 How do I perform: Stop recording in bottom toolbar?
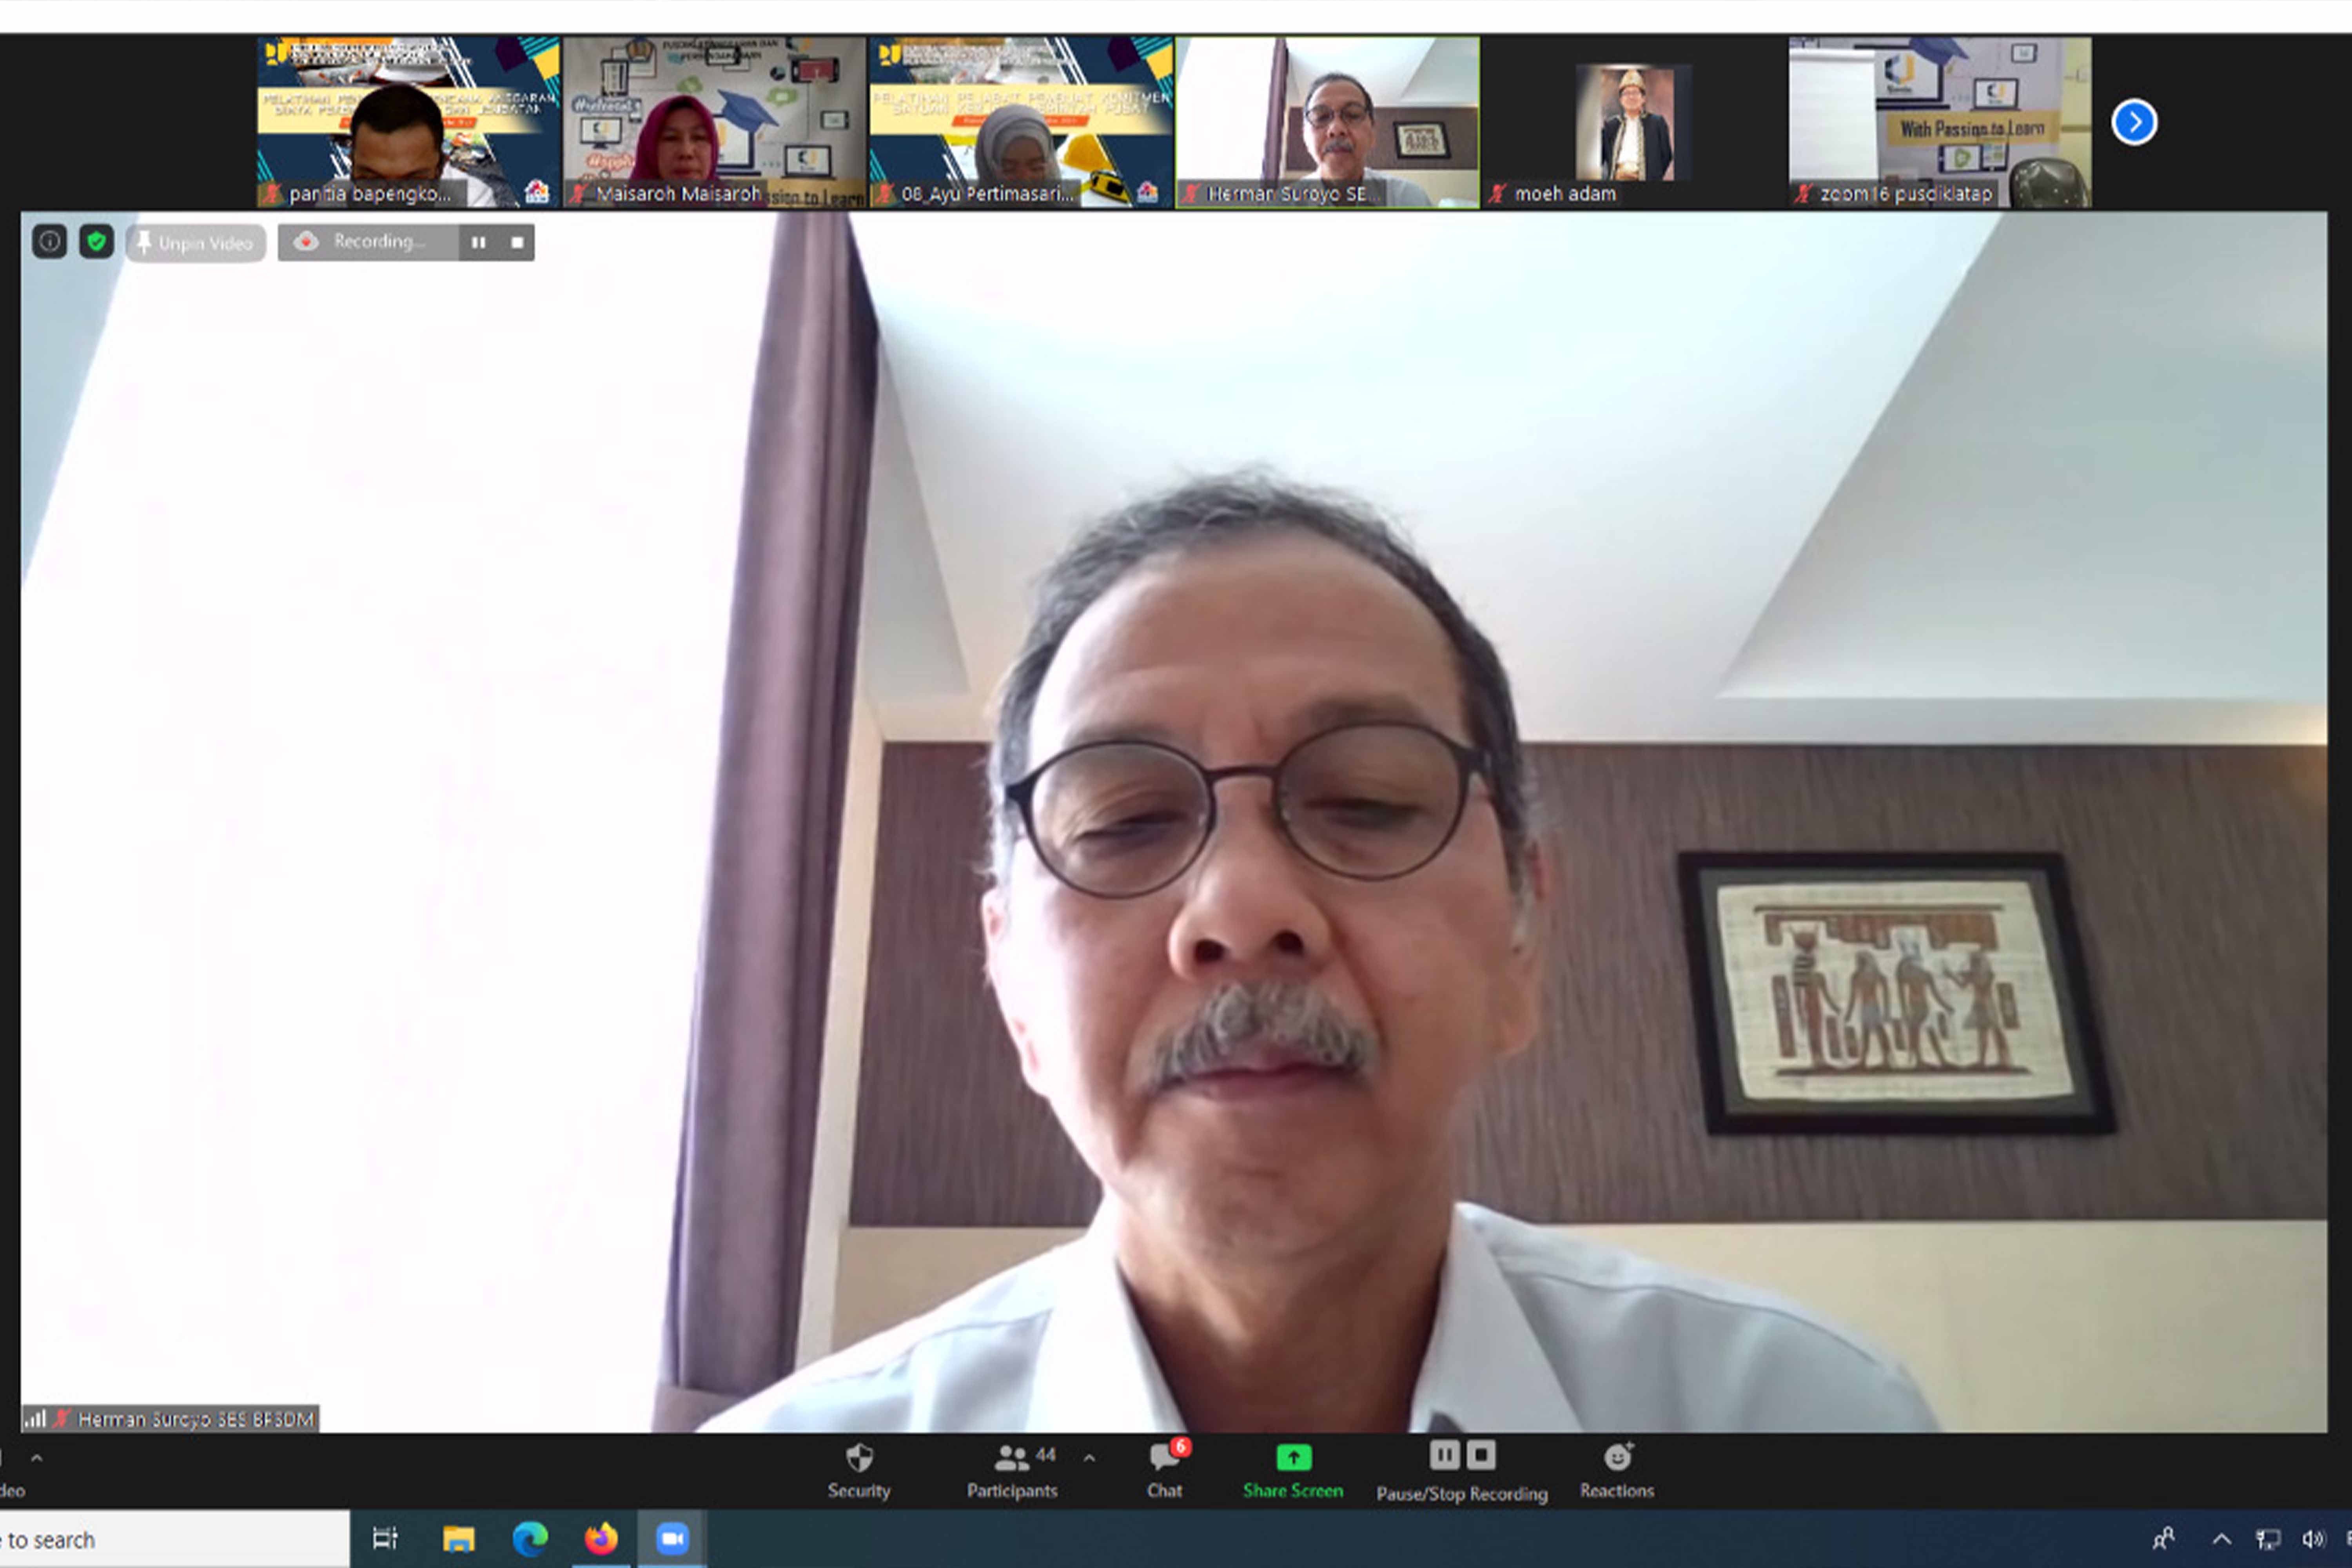pyautogui.click(x=1481, y=1455)
